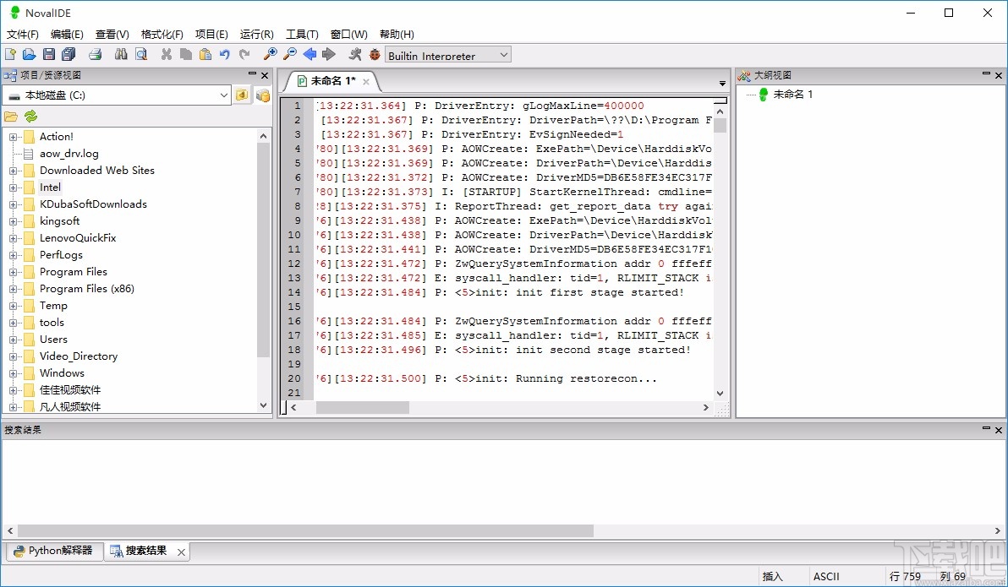
Task: Click the Open File toolbar icon
Action: pos(29,55)
